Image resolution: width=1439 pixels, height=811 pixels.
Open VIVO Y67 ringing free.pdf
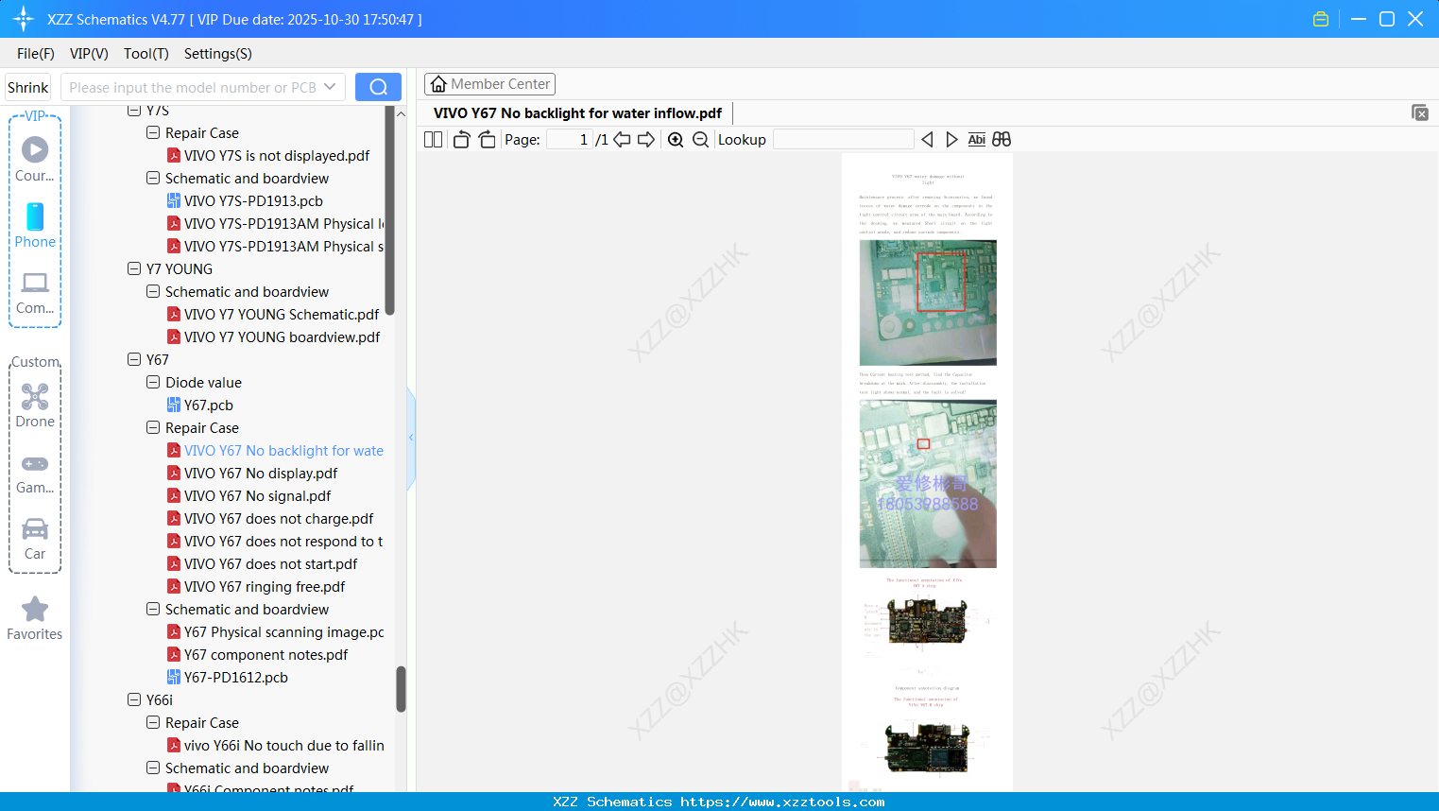[x=265, y=586]
